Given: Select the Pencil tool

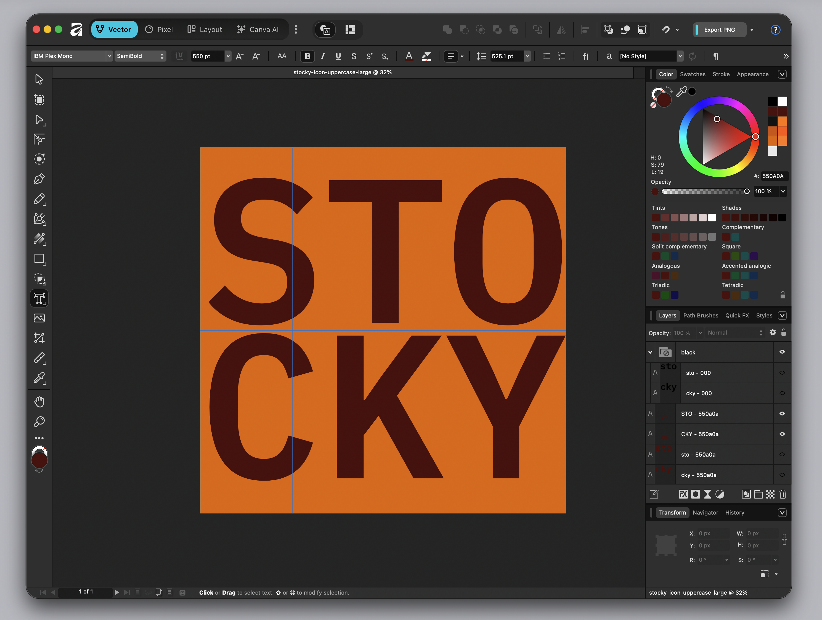Looking at the screenshot, I should pos(39,199).
